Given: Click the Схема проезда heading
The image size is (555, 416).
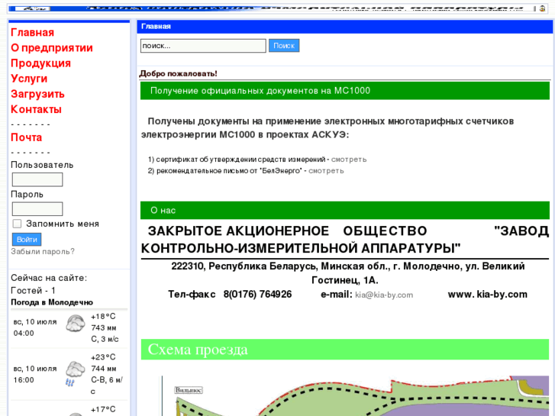Looking at the screenshot, I should pos(345,350).
